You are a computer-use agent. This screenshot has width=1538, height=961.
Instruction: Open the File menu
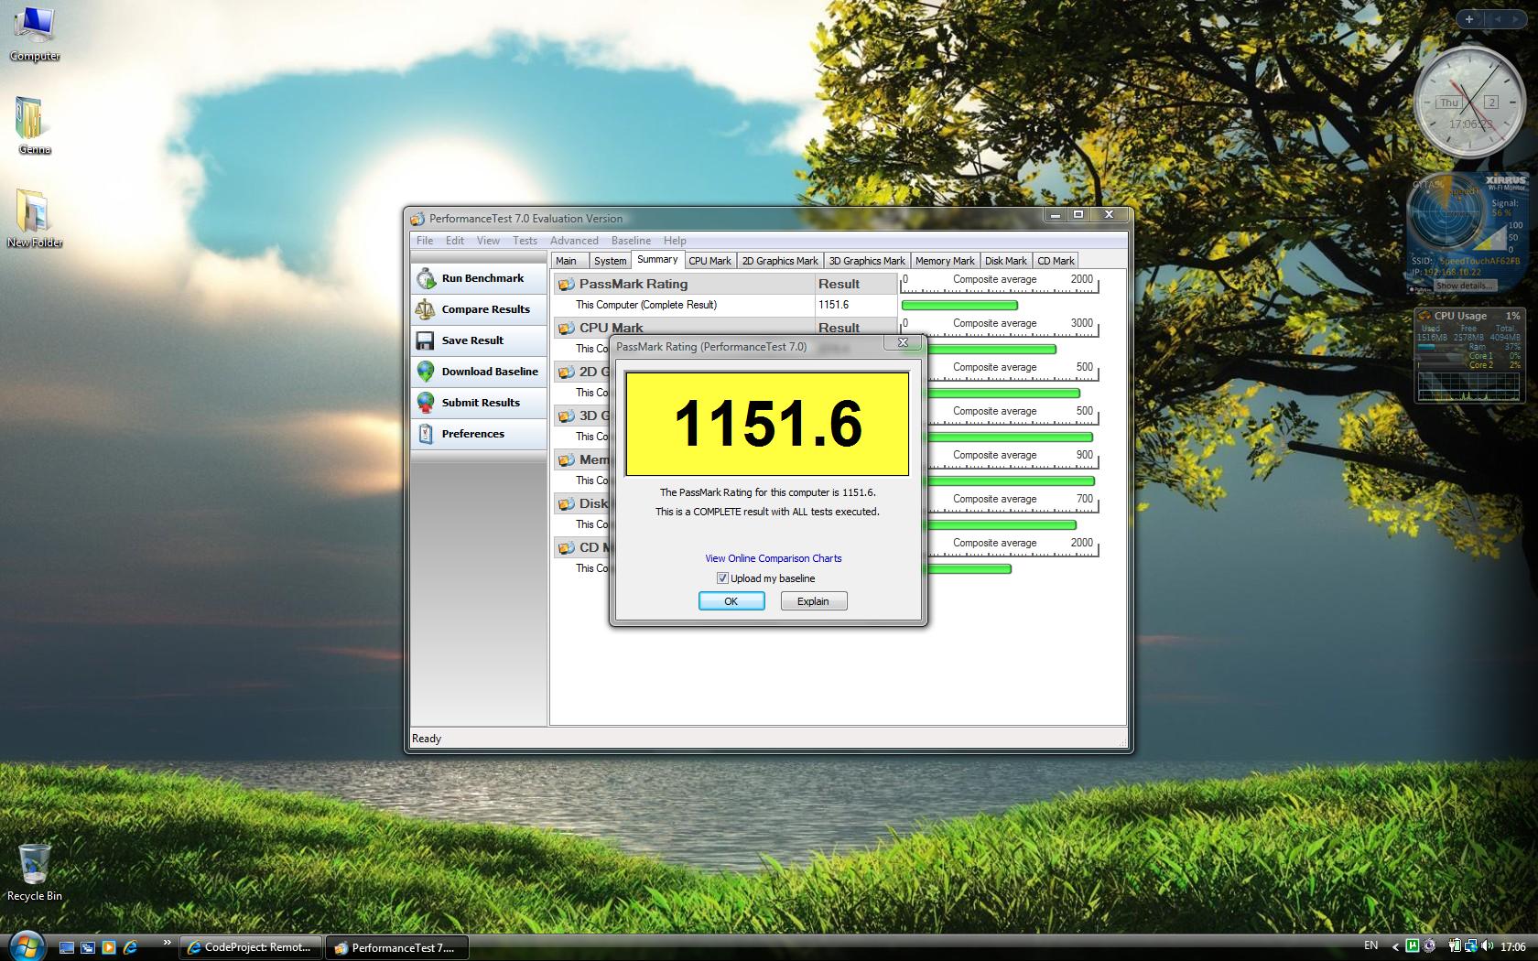(425, 241)
